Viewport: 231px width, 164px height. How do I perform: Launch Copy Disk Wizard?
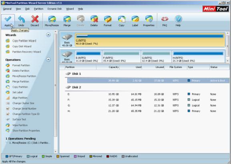[x=22, y=46]
